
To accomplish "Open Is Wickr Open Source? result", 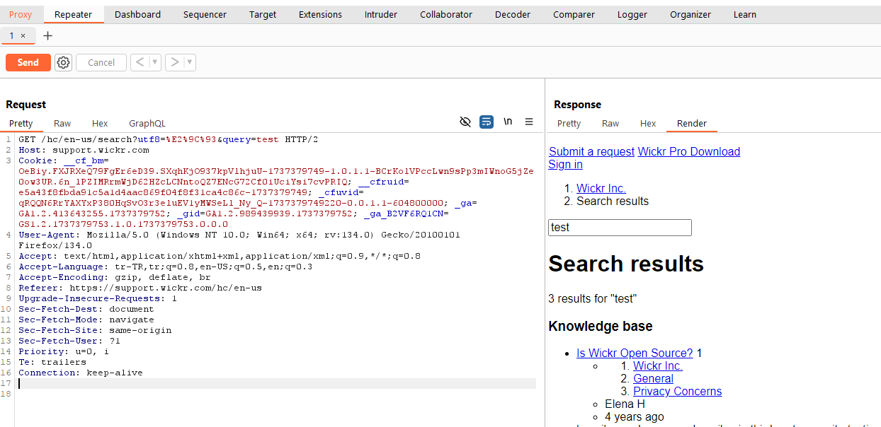I will 635,353.
